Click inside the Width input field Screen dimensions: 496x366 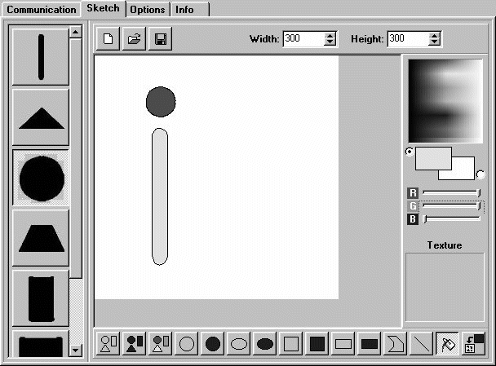(x=303, y=39)
